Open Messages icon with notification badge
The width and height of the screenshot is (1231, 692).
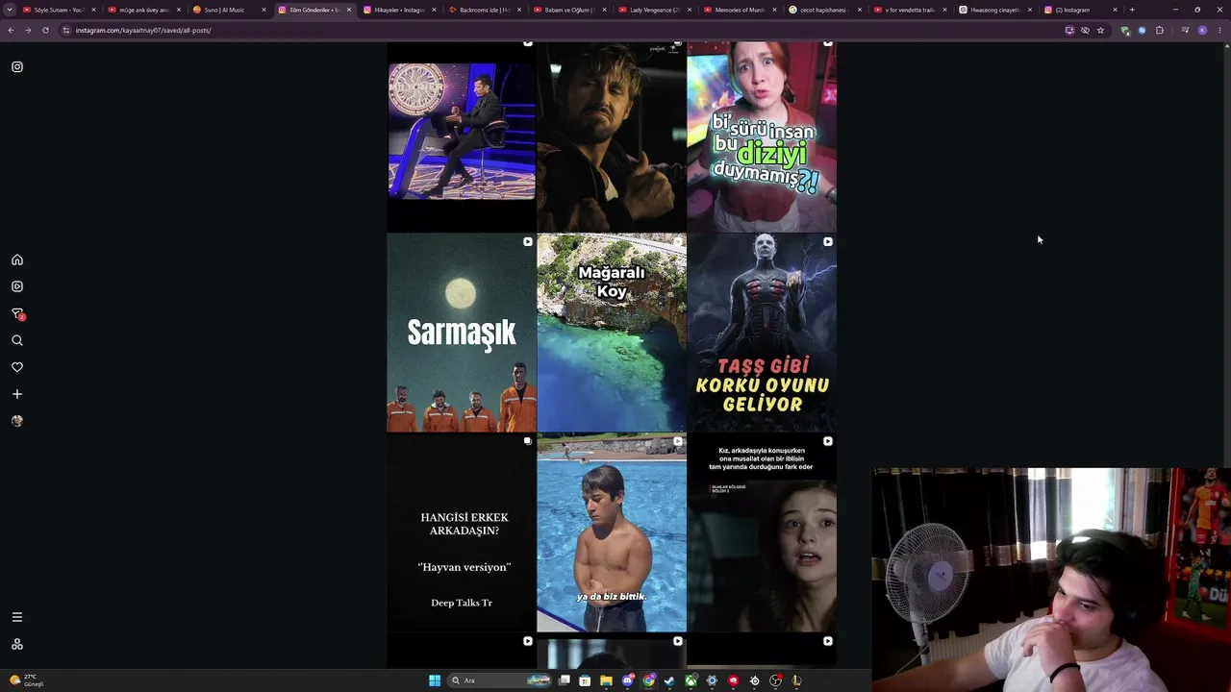(17, 313)
